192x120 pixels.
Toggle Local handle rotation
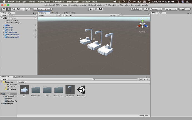(48, 9)
